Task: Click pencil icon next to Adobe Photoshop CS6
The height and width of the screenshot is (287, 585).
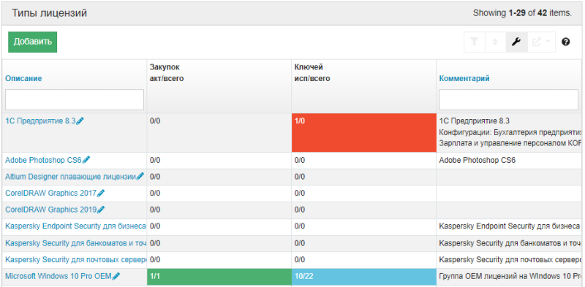Action: (86, 160)
